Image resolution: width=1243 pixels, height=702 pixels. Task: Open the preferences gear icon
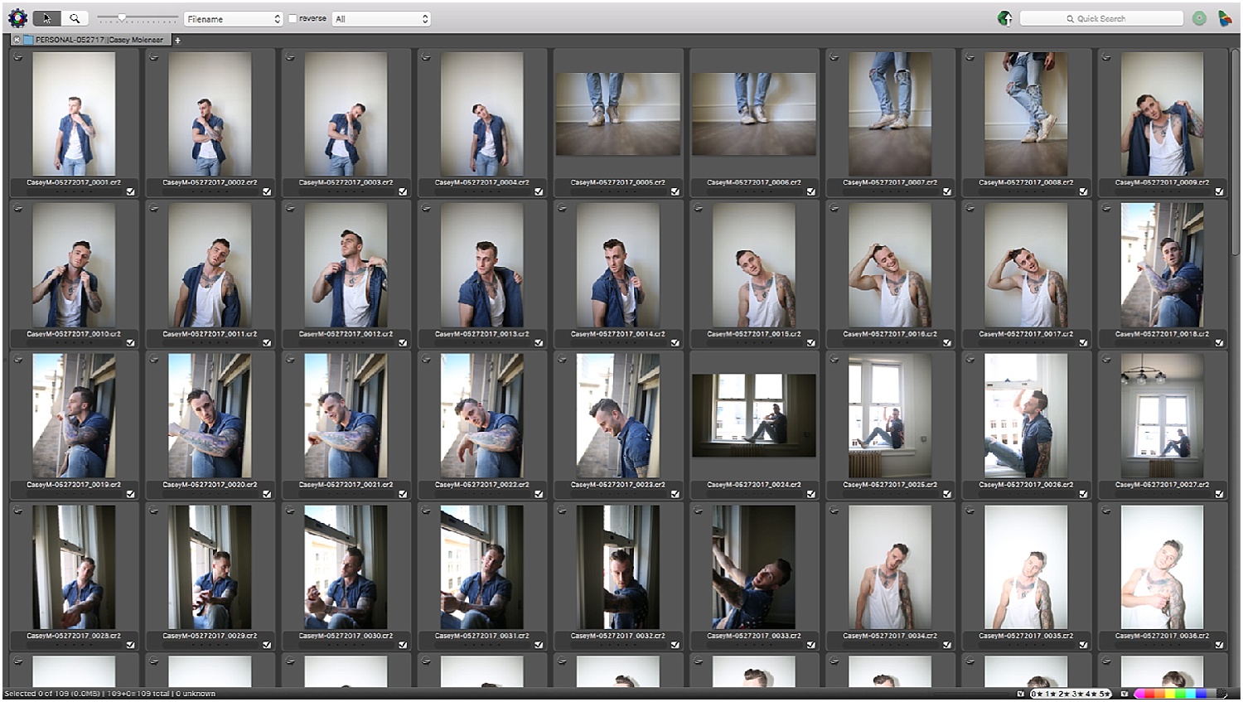click(x=17, y=18)
